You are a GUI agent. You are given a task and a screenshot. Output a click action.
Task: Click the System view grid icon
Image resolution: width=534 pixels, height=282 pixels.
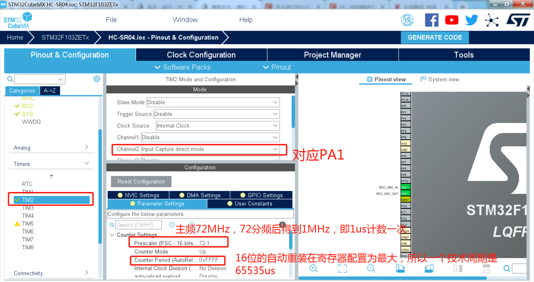point(423,79)
